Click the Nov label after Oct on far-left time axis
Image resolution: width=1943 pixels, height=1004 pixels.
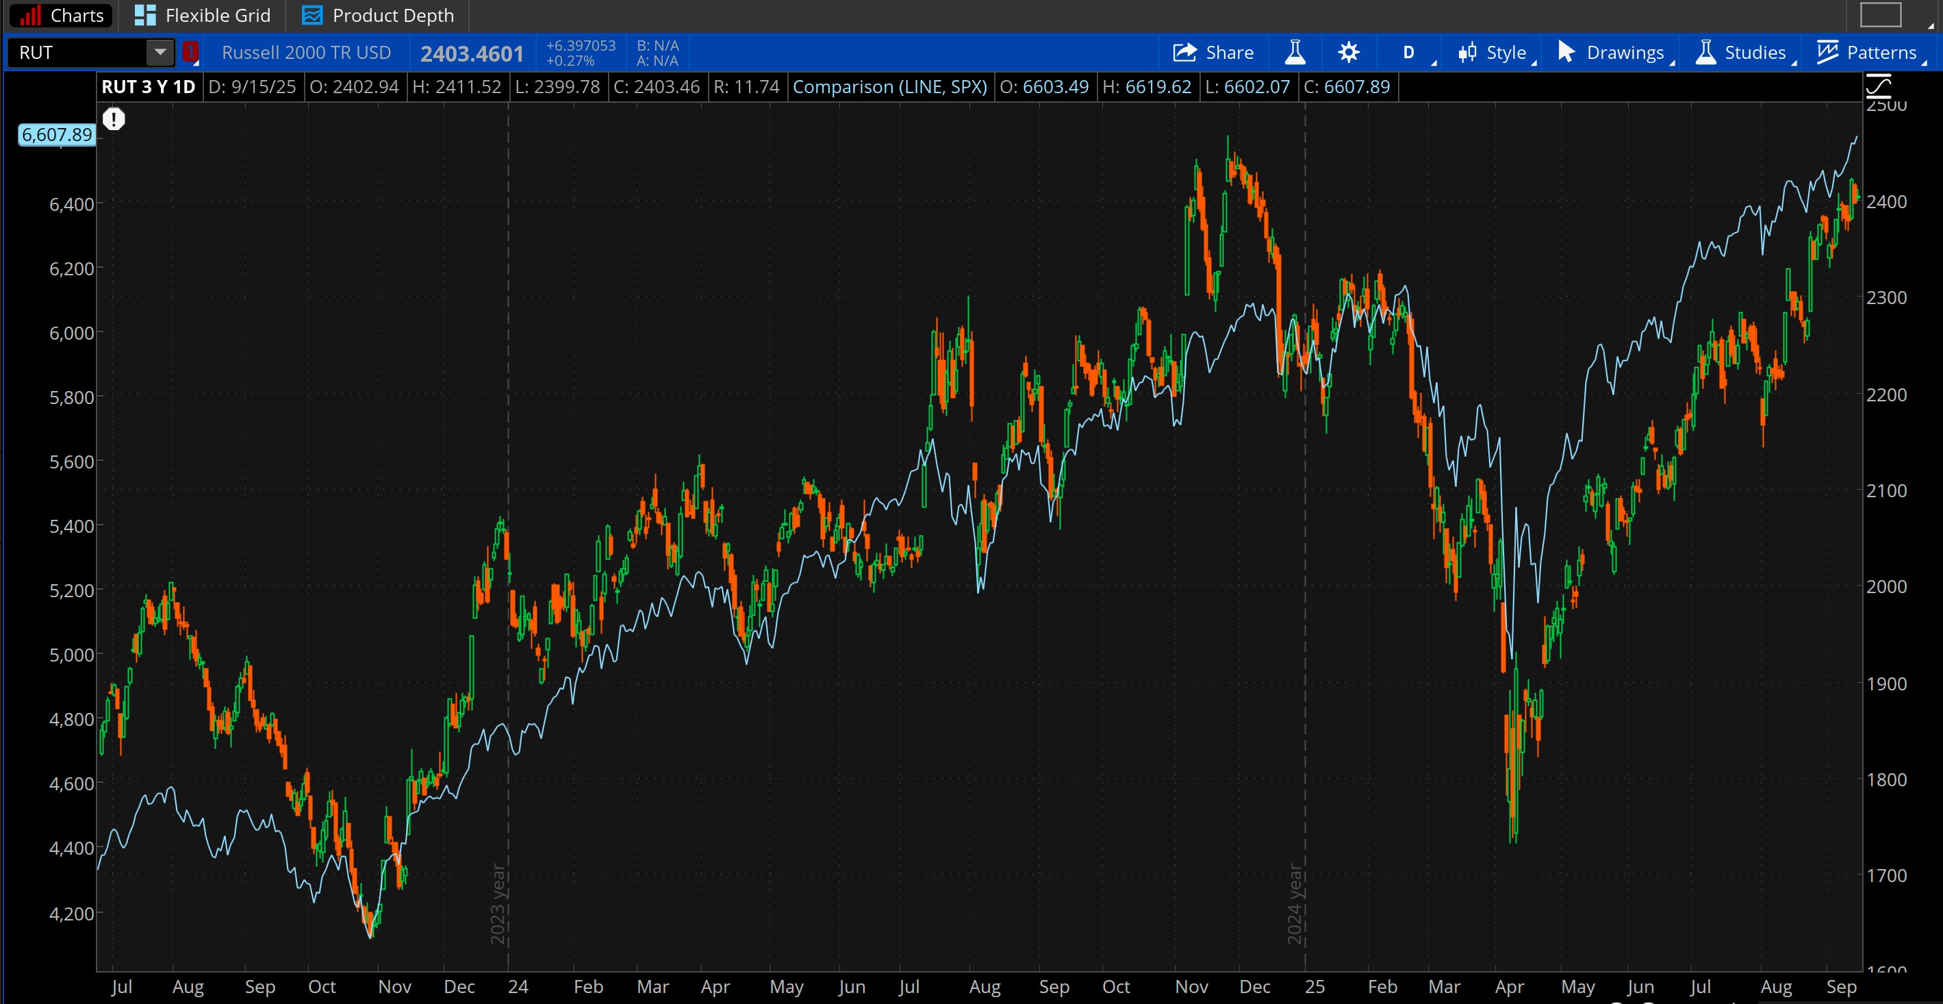(394, 987)
